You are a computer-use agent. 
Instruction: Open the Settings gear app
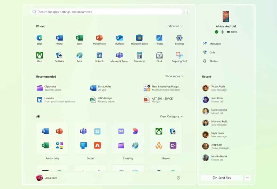(x=179, y=40)
